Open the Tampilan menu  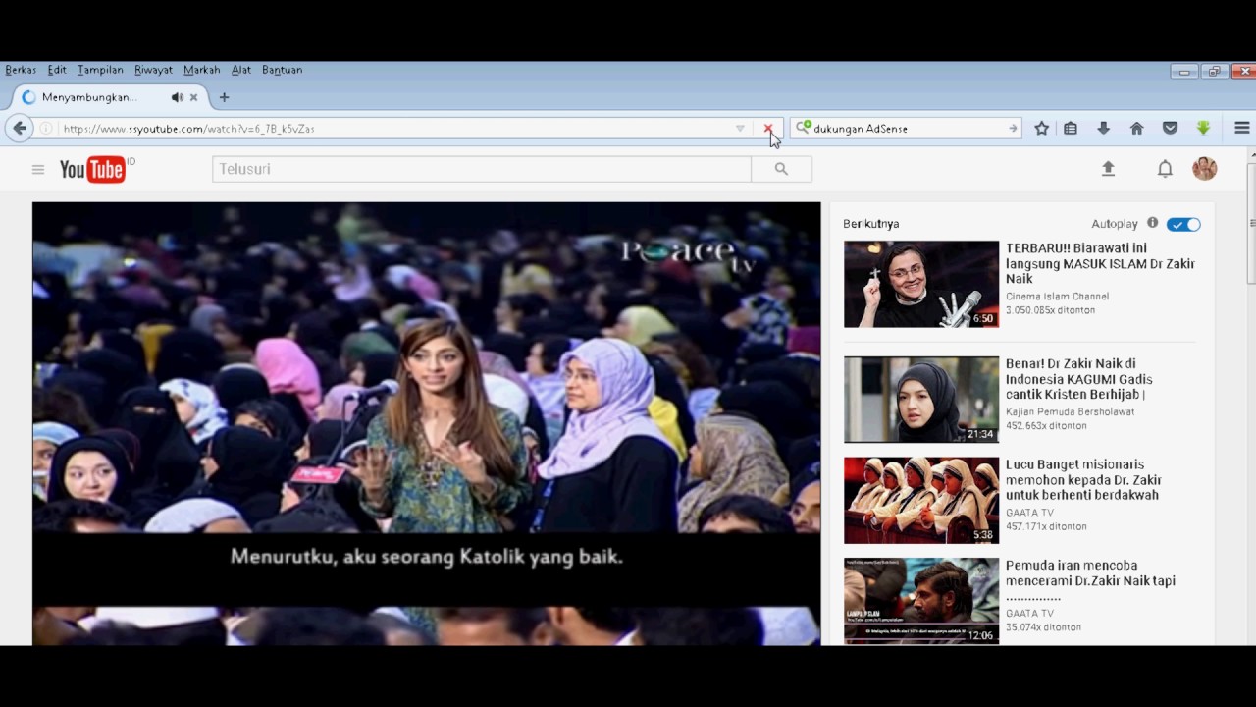(100, 70)
